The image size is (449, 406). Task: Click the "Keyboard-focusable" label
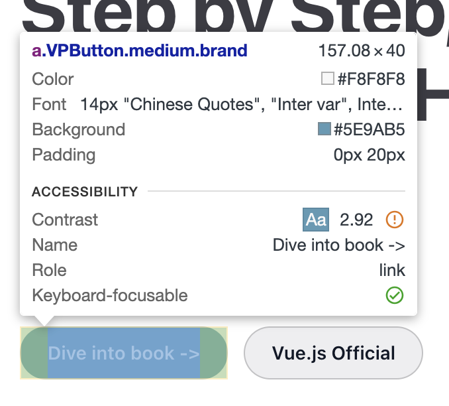point(110,295)
